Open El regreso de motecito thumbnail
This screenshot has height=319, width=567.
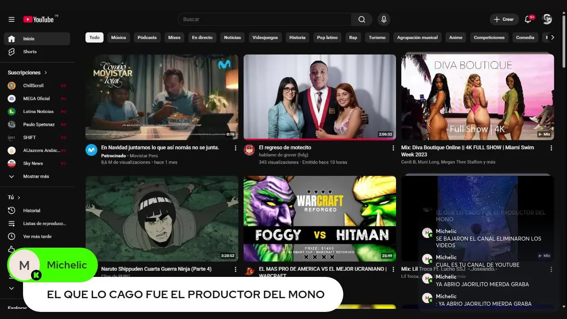click(x=320, y=97)
